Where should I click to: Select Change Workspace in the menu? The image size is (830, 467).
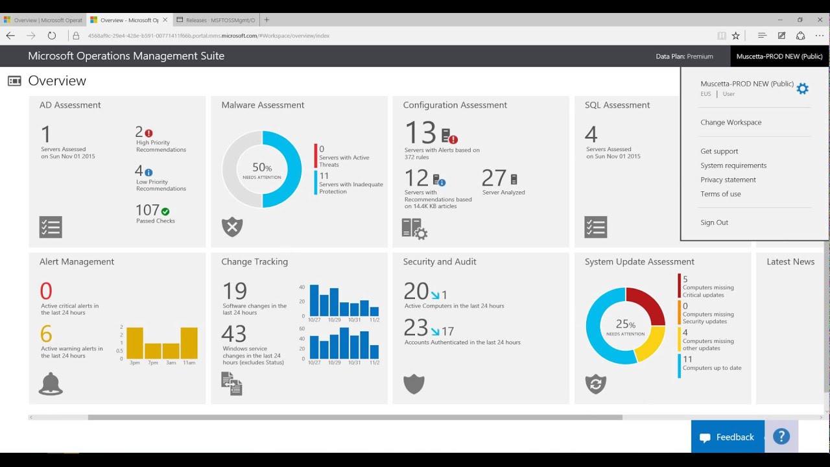731,122
